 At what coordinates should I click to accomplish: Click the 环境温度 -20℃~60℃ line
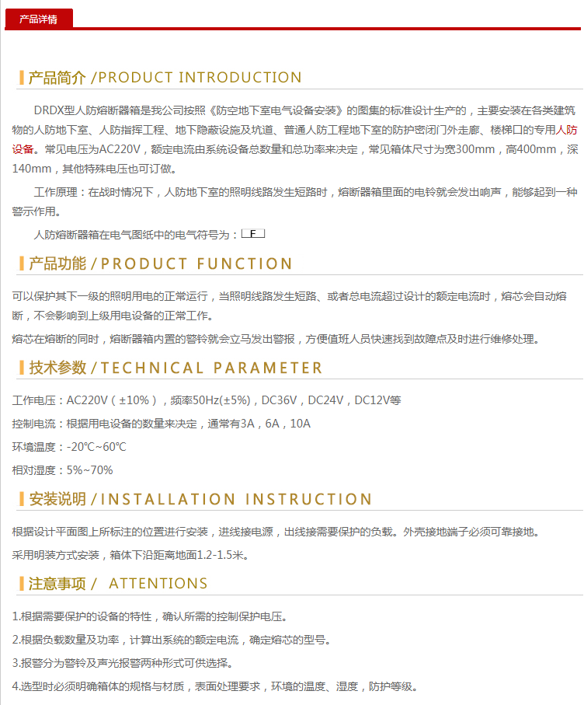coord(69,447)
